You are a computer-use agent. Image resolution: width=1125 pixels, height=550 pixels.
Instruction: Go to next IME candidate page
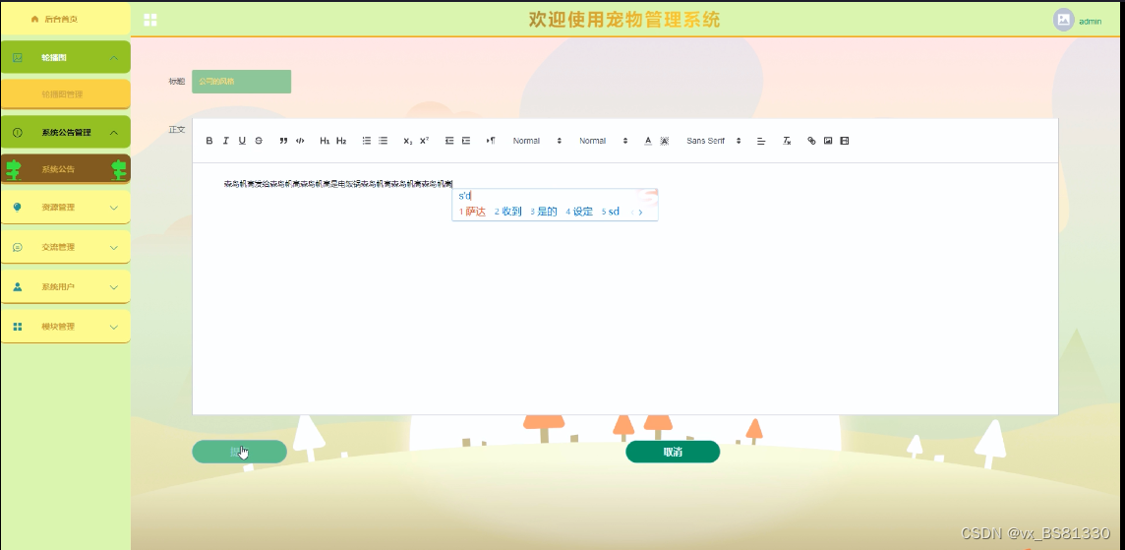click(x=641, y=212)
